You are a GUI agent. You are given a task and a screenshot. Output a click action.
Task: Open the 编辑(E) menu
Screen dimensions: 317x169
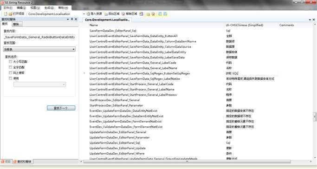21,8
